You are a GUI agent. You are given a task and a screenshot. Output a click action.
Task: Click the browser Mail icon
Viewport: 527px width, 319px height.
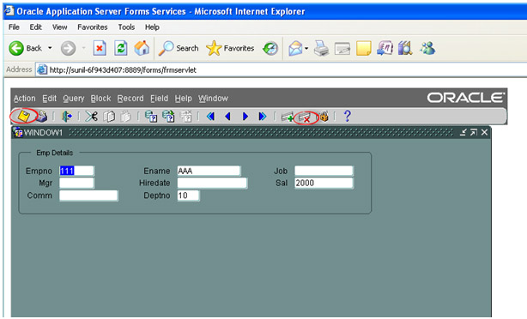pyautogui.click(x=295, y=48)
